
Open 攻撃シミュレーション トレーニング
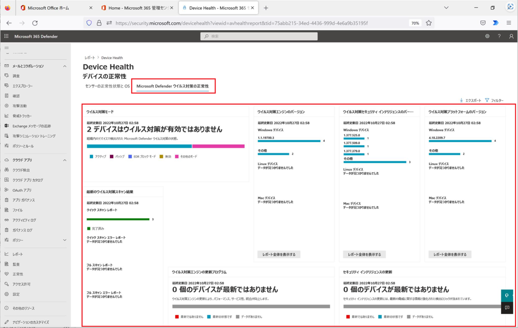34,136
